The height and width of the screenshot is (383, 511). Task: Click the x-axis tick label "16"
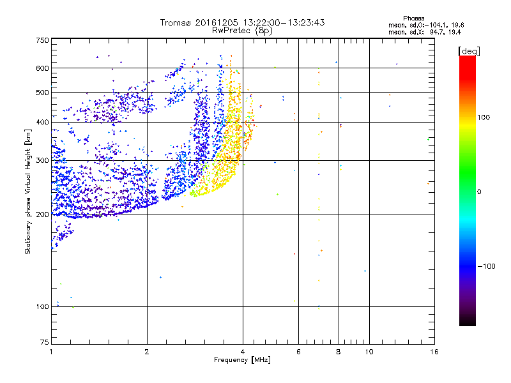click(x=434, y=352)
